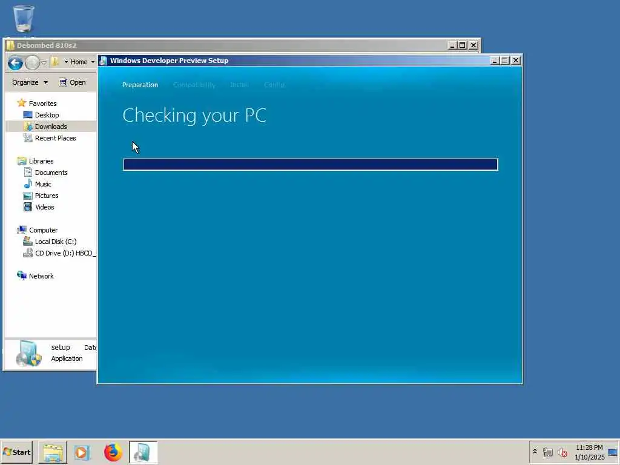Click the Explorer forward navigation arrow
This screenshot has width=620, height=465.
(33, 62)
